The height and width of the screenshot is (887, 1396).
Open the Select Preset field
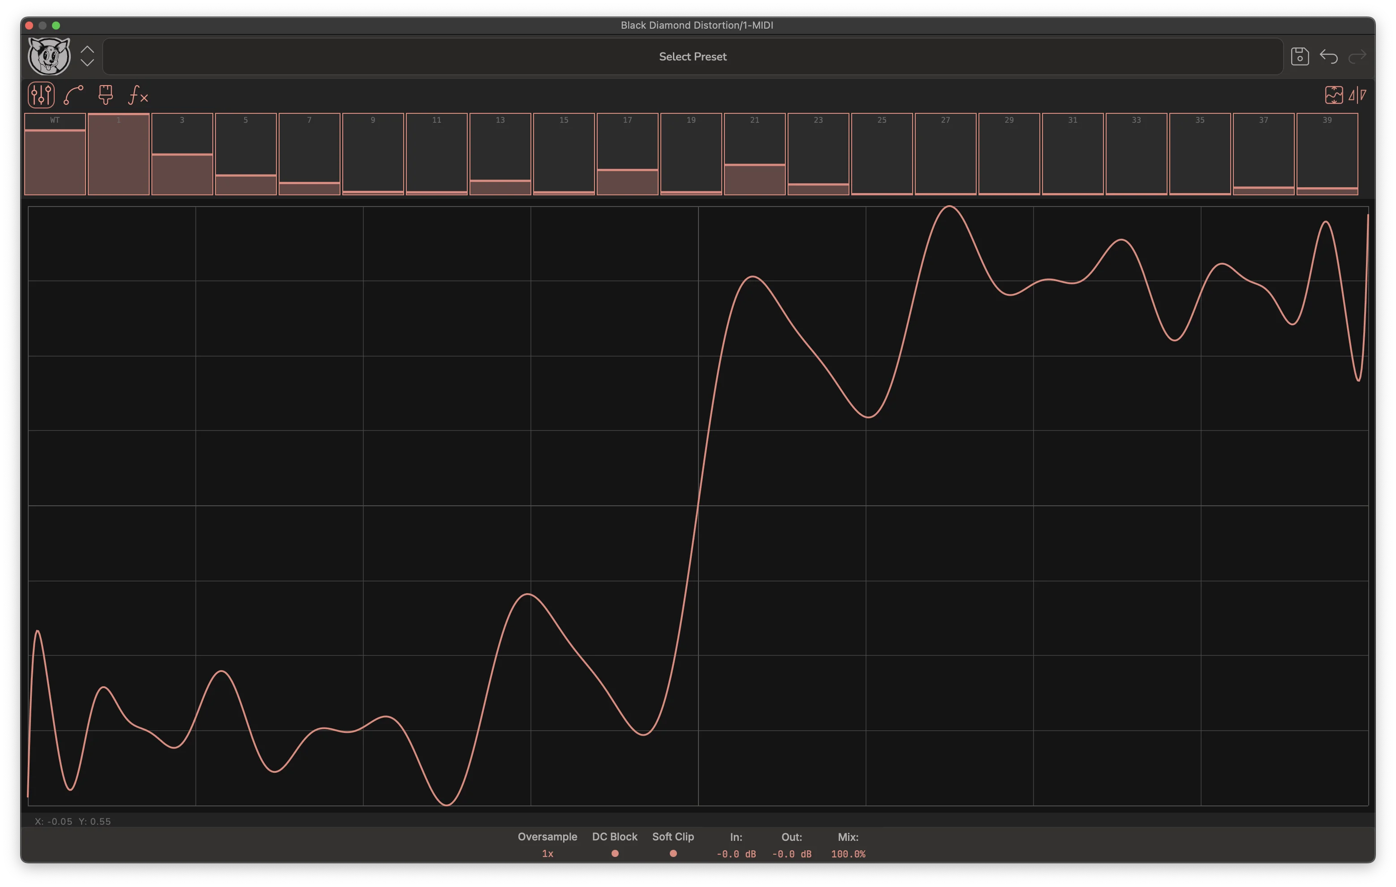tap(692, 56)
